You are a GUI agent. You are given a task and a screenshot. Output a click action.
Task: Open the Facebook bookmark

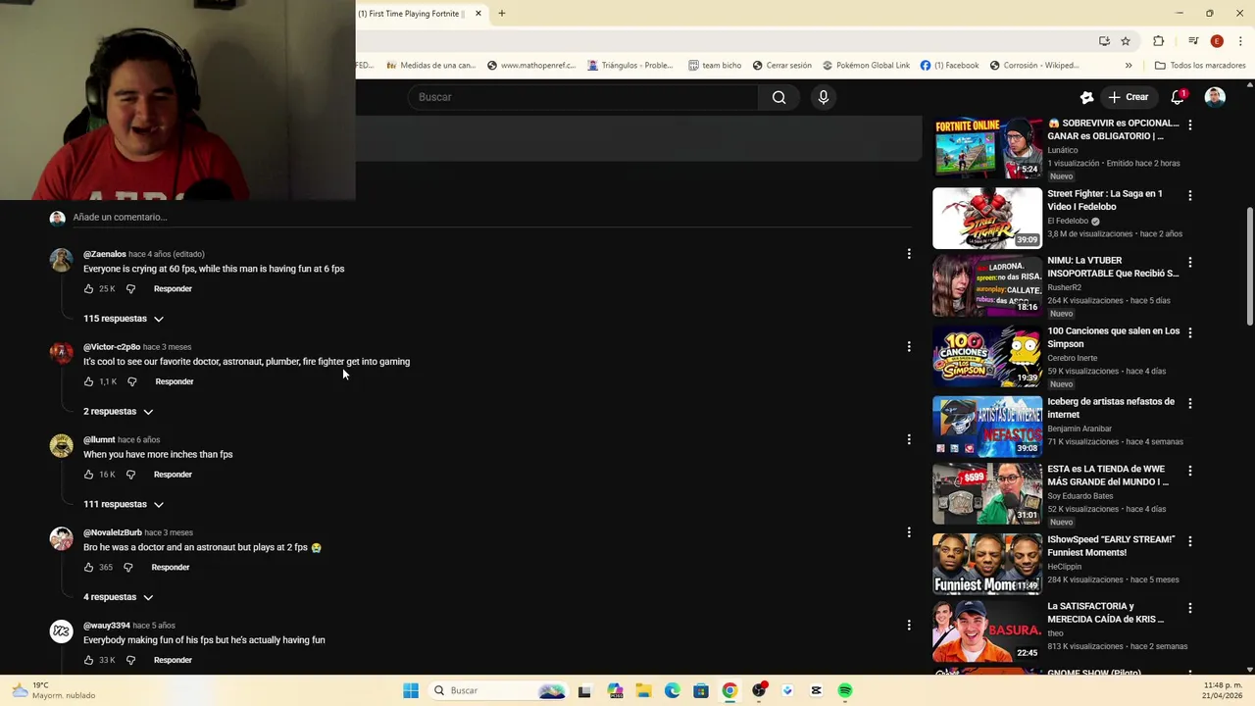point(949,66)
